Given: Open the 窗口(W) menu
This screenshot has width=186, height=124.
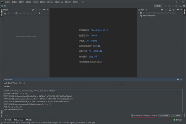Looking at the screenshot, I should point(68,2).
